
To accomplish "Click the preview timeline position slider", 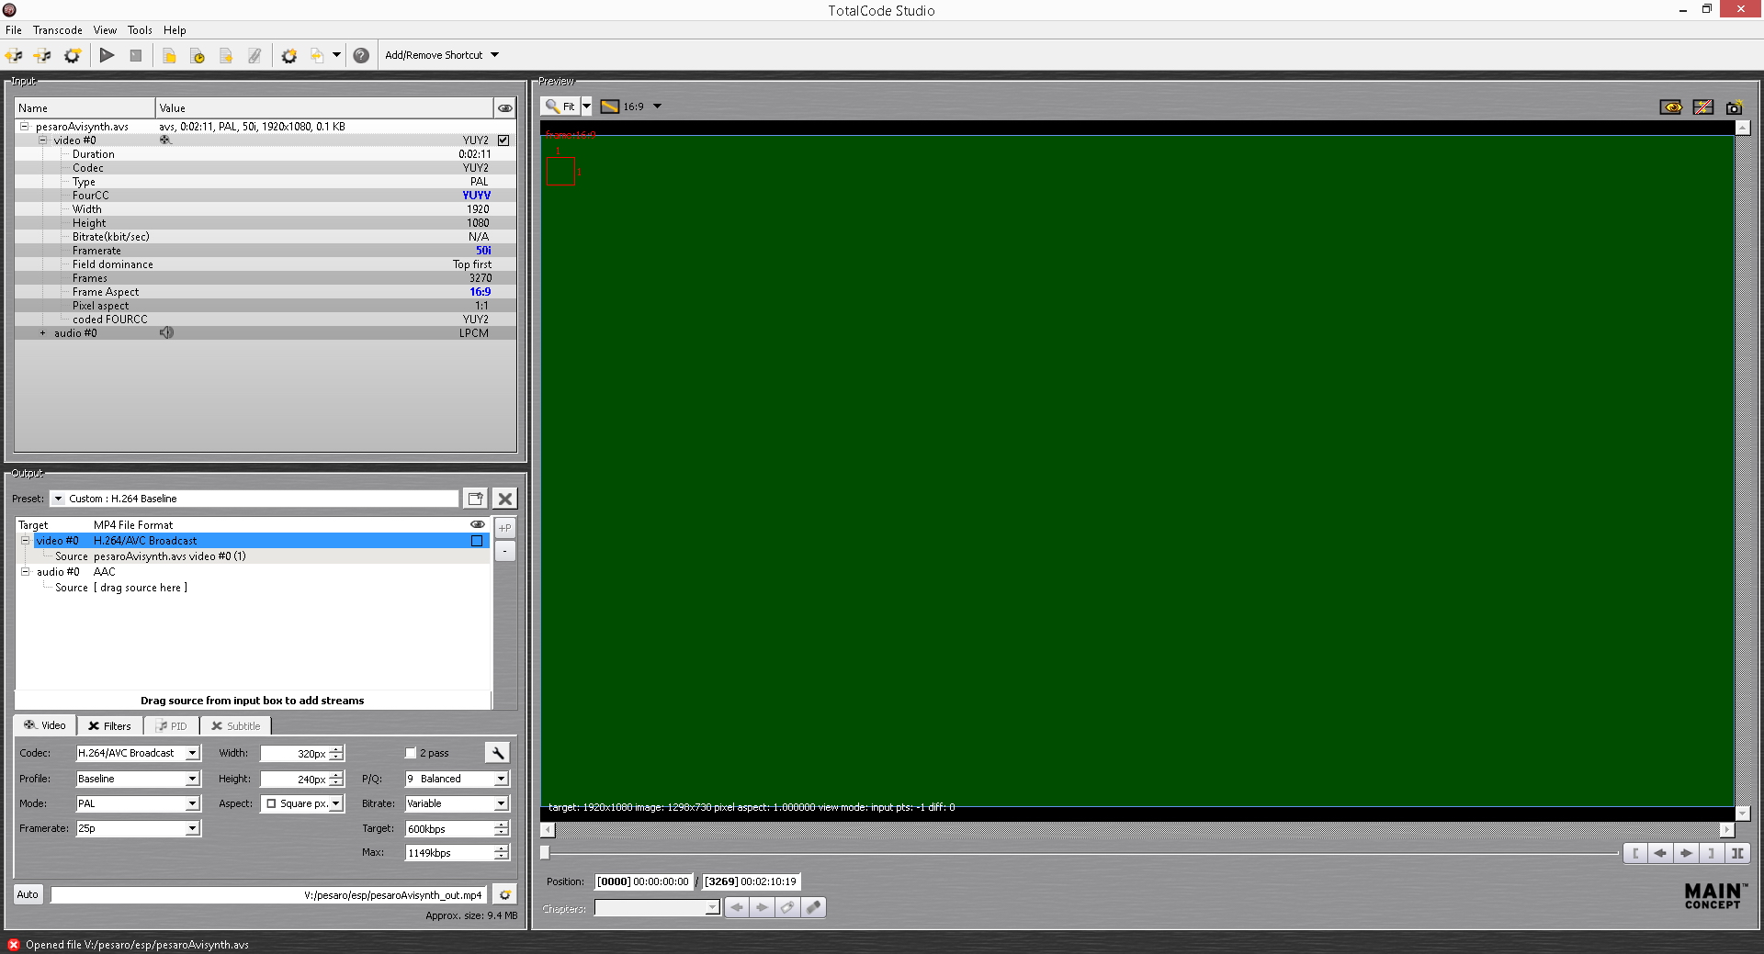I will (x=545, y=853).
